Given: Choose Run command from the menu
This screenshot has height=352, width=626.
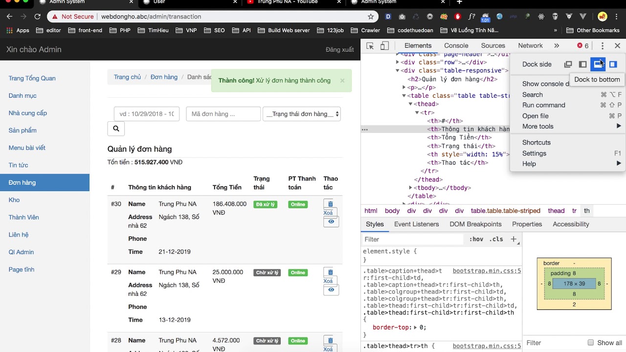Looking at the screenshot, I should point(568,105).
